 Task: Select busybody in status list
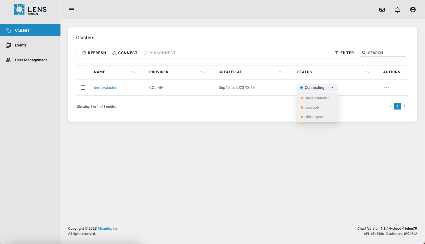click(318, 108)
